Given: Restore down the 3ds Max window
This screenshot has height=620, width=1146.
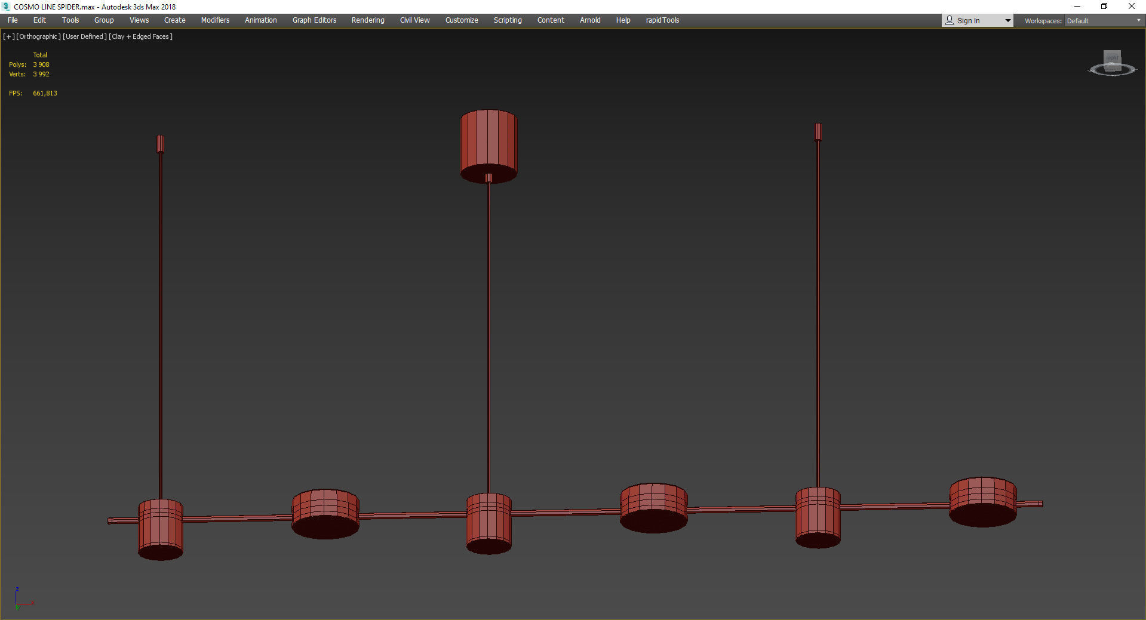Looking at the screenshot, I should pyautogui.click(x=1104, y=7).
